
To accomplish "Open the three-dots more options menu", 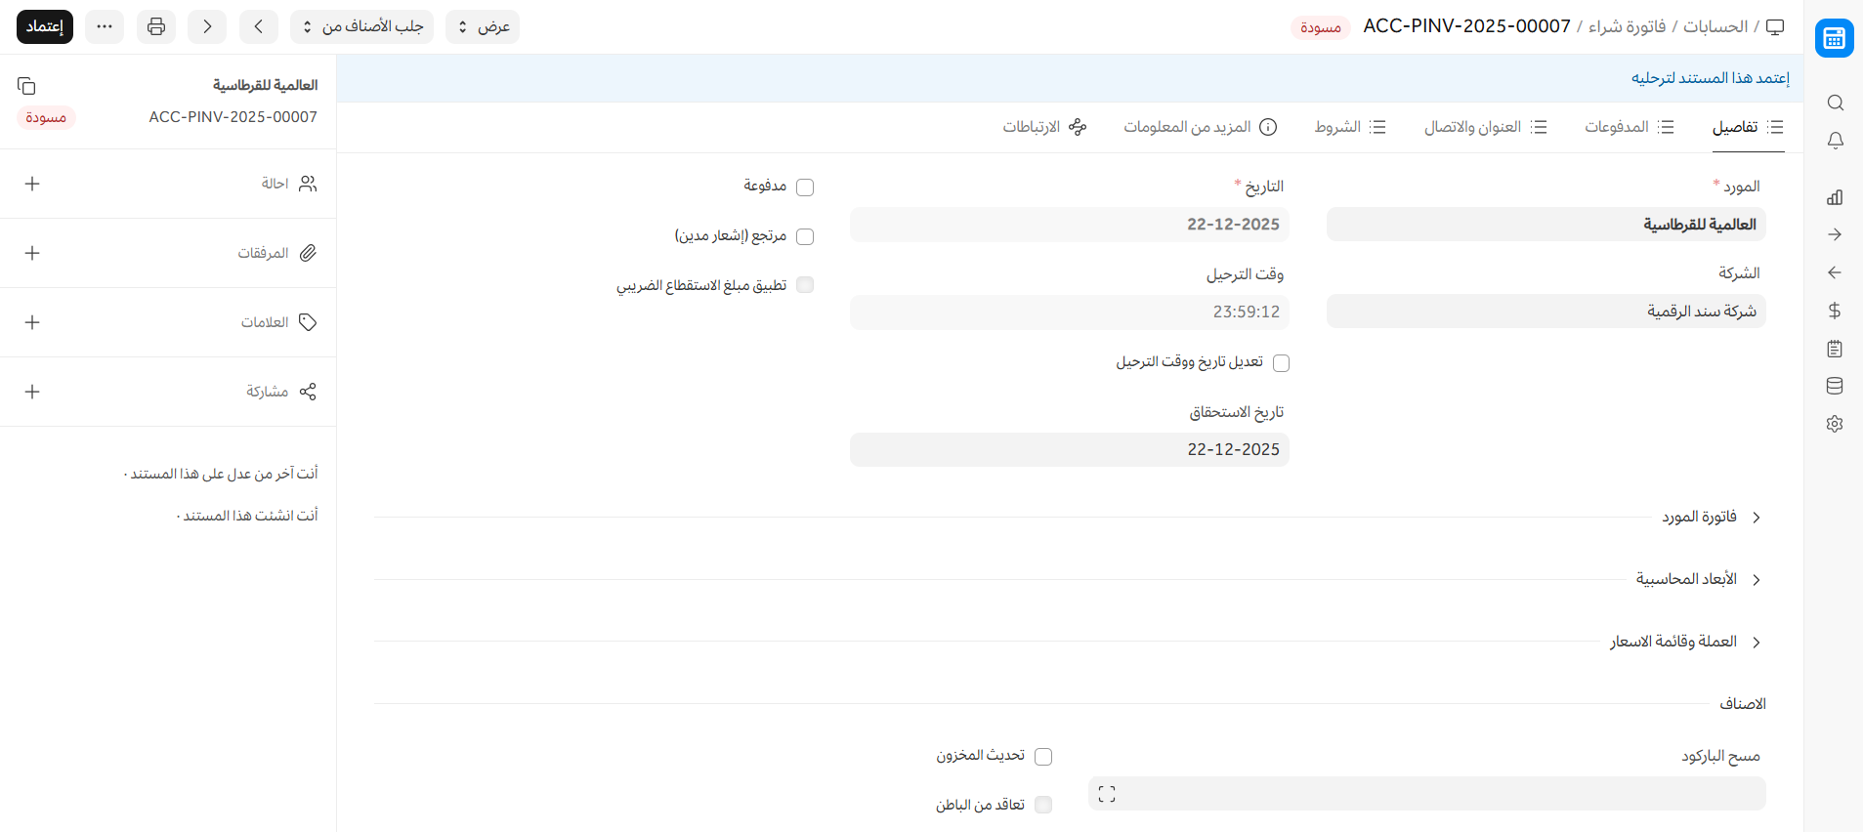I will click(105, 26).
